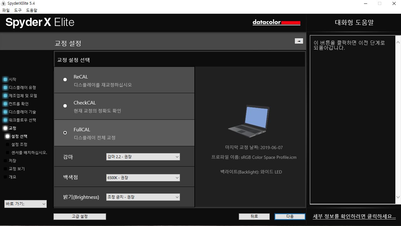Click the 교정 설정 선택 header
Viewport: 401px width, 226px height.
pyautogui.click(x=73, y=60)
